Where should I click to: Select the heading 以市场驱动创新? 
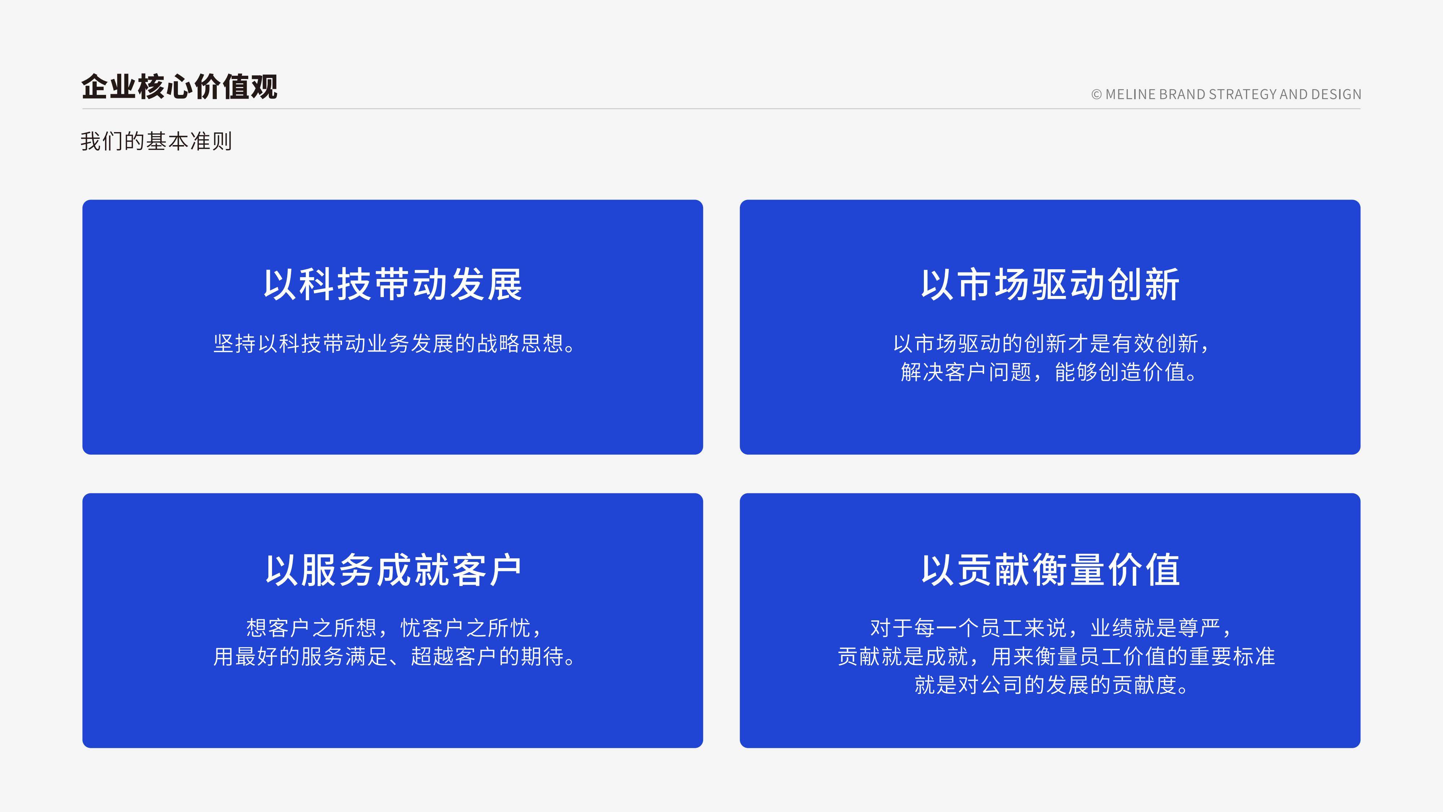1050,284
